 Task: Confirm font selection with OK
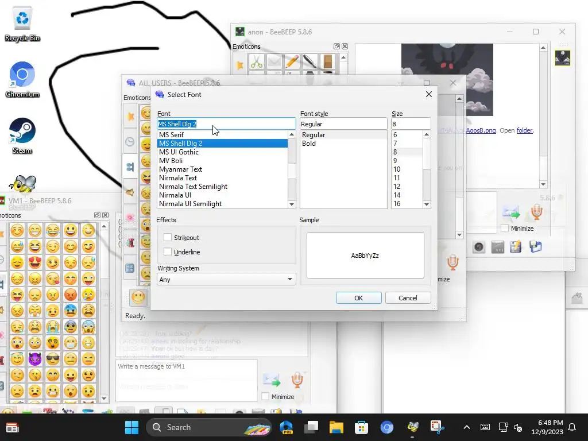tap(358, 298)
